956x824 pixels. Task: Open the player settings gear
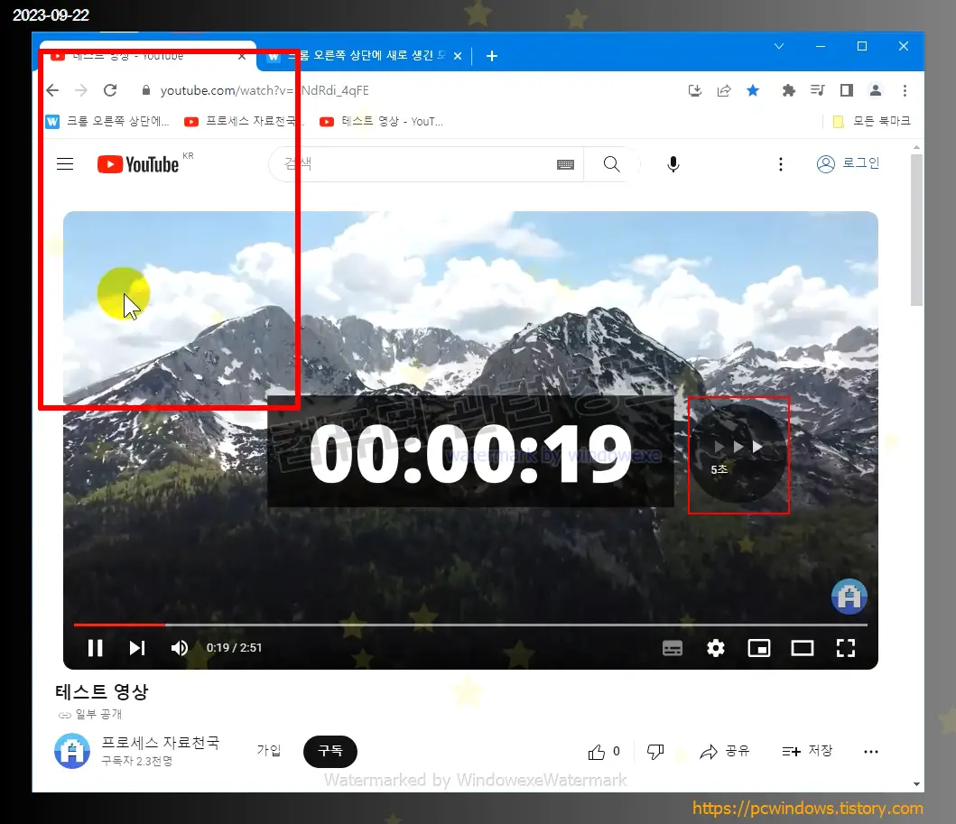pos(716,648)
